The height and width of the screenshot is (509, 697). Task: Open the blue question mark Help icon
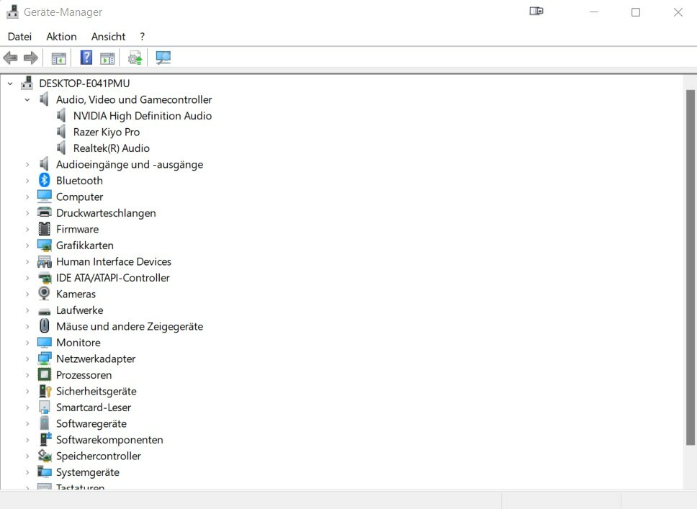(x=86, y=58)
